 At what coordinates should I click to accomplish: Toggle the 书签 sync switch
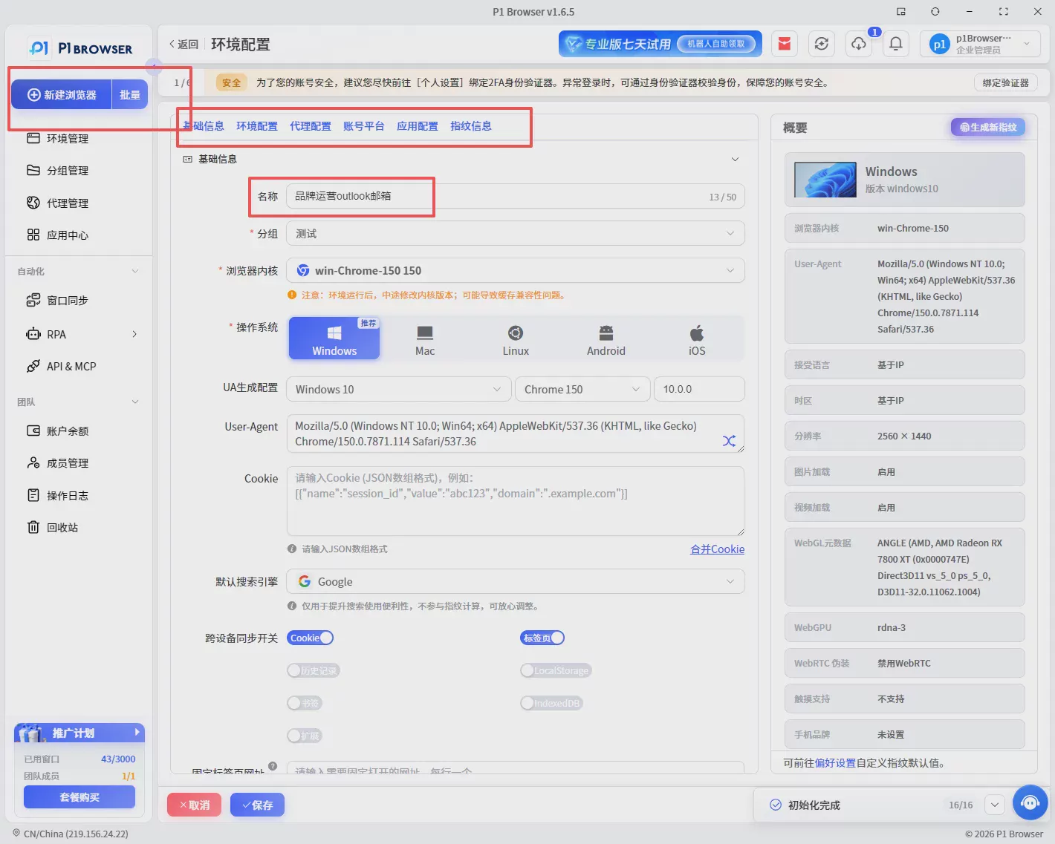coord(305,703)
